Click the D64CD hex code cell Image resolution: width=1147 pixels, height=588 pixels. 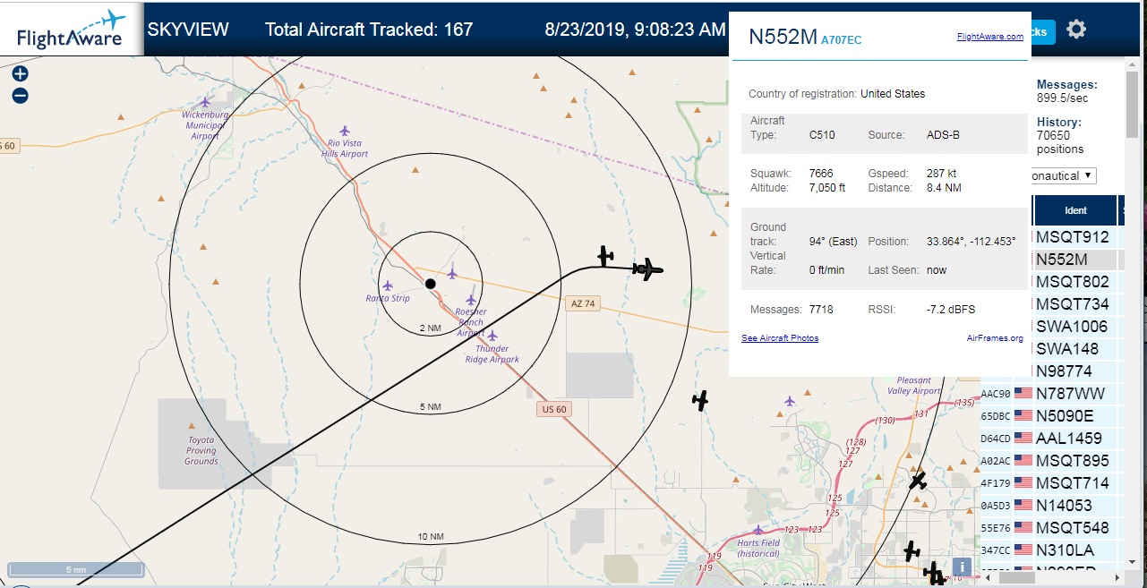pos(996,439)
